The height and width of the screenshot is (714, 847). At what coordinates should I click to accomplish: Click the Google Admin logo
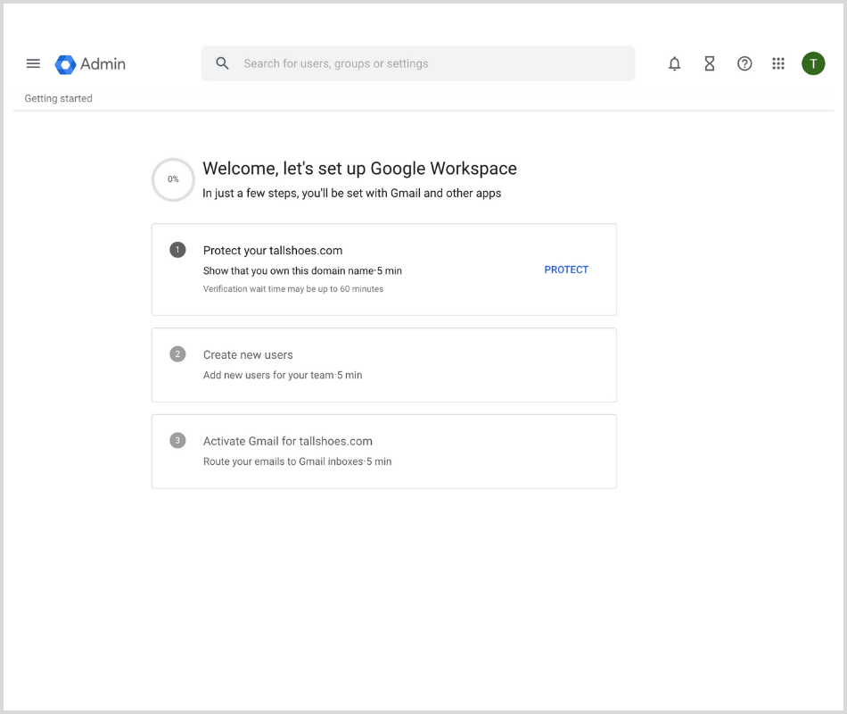point(65,64)
